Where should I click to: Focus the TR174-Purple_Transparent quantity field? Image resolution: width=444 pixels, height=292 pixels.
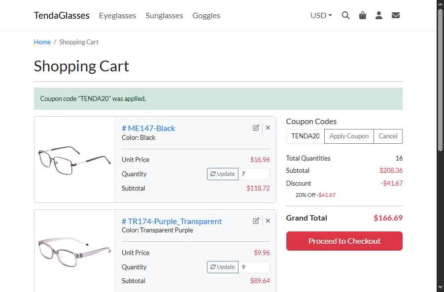pos(254,267)
